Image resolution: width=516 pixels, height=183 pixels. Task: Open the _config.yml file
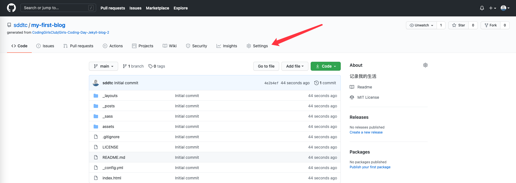coord(113,168)
